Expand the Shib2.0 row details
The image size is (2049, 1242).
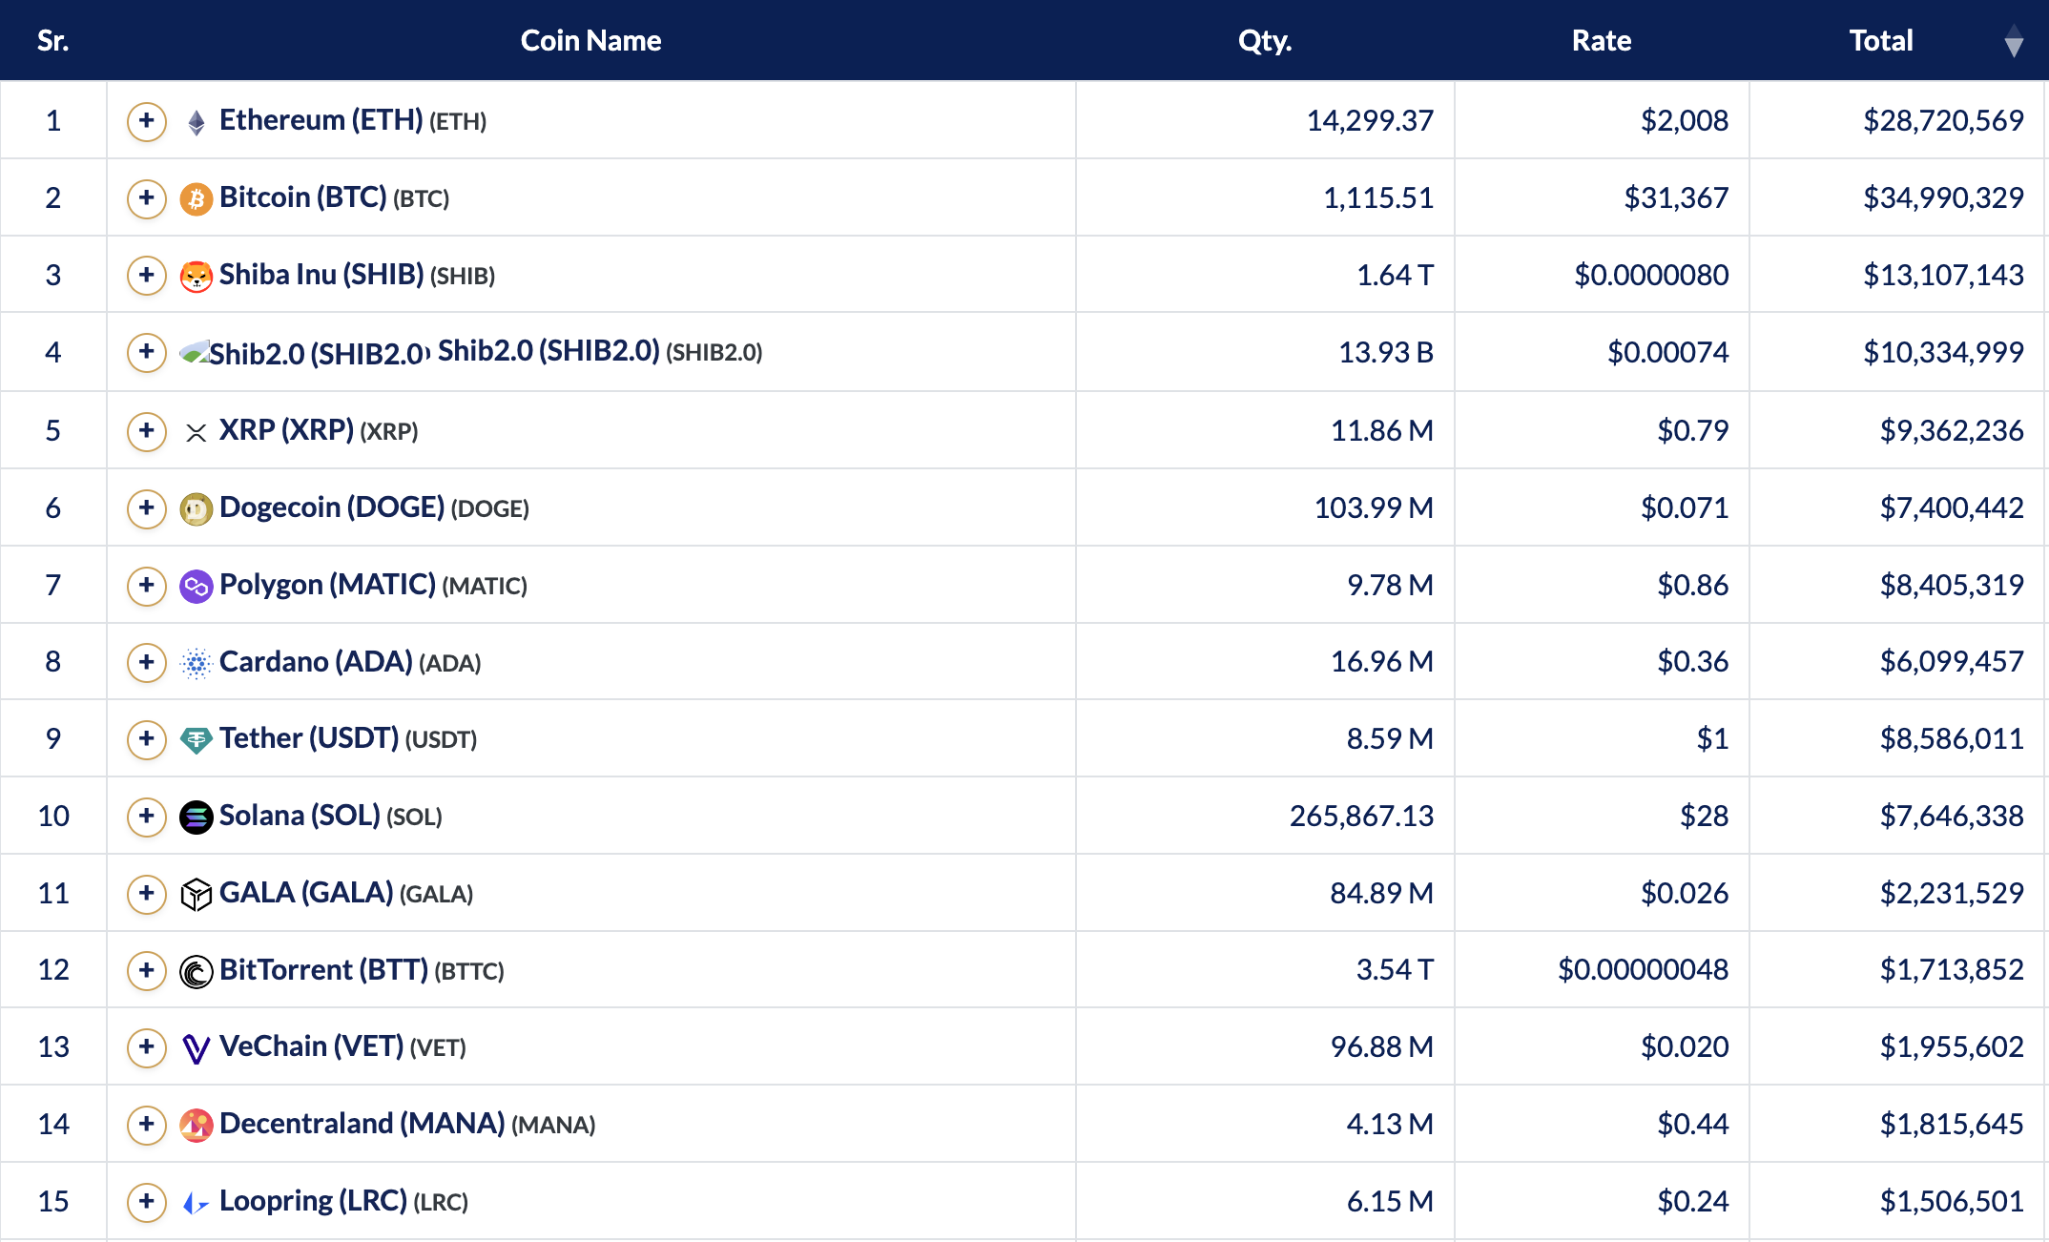coord(146,352)
